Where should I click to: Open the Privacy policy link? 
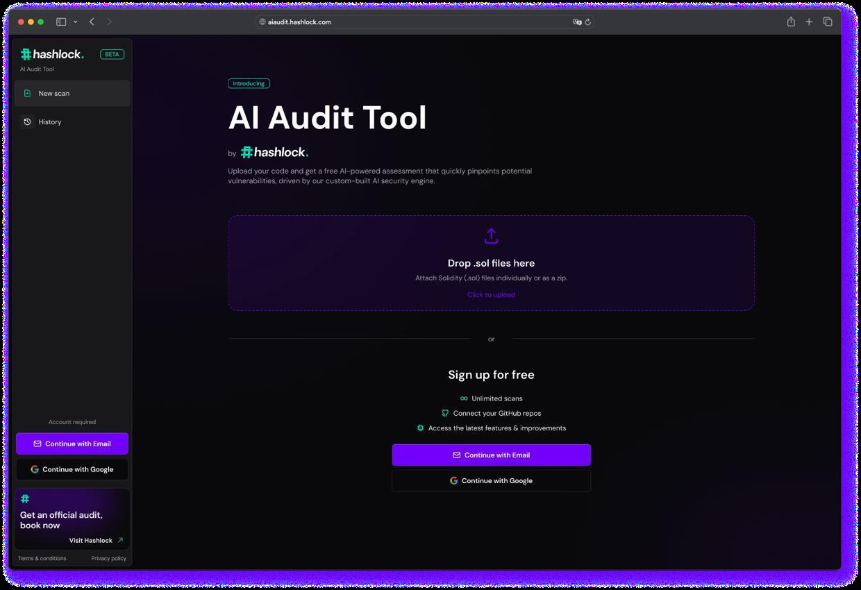[x=109, y=559]
